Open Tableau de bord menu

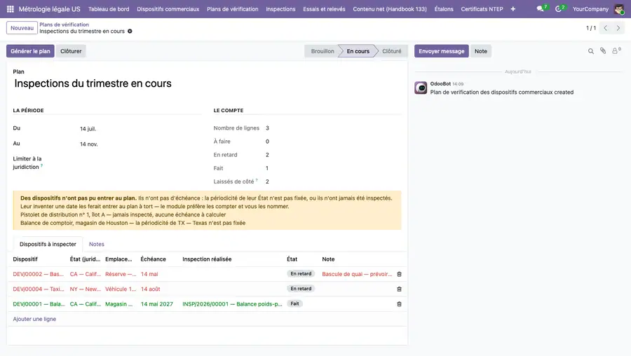(109, 9)
